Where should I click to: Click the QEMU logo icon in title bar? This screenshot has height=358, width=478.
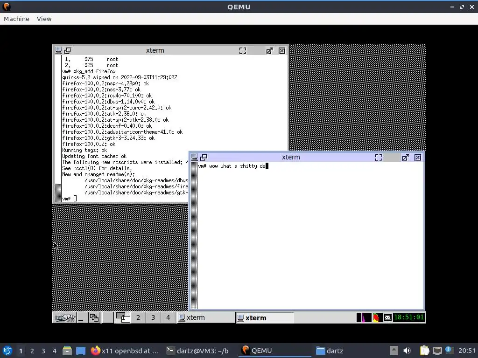tap(7, 7)
